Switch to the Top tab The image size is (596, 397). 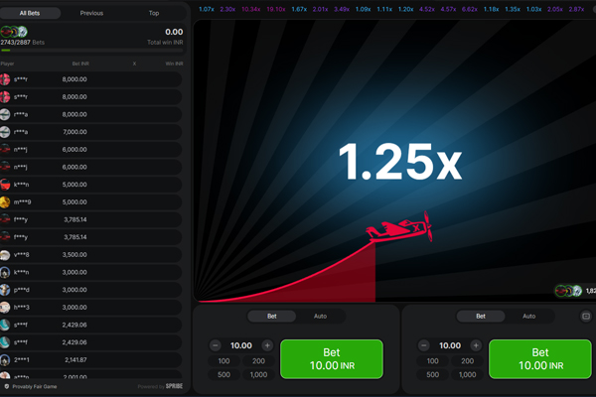point(153,13)
